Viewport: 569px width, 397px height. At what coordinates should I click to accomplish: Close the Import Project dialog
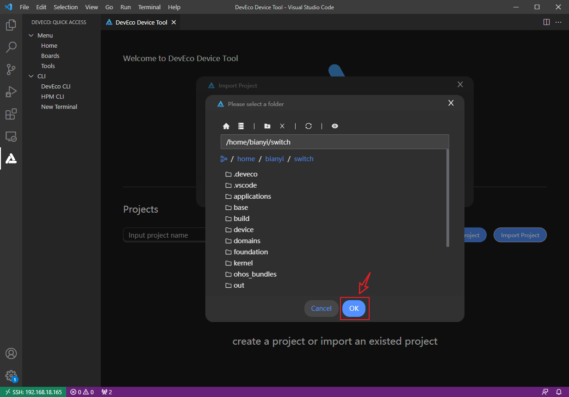coord(460,84)
